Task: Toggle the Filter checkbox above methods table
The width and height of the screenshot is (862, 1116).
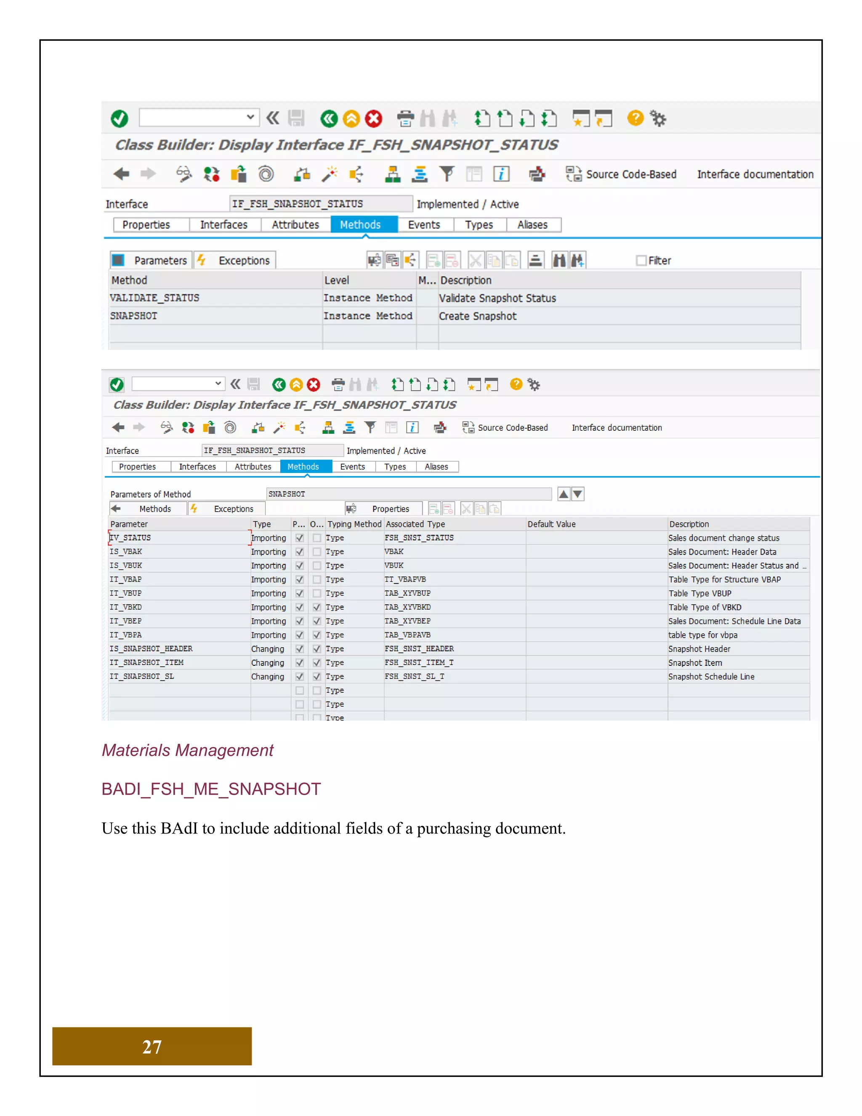Action: 641,260
